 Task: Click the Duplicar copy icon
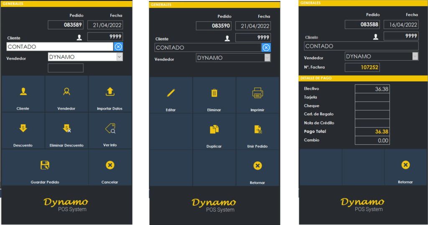click(x=214, y=129)
